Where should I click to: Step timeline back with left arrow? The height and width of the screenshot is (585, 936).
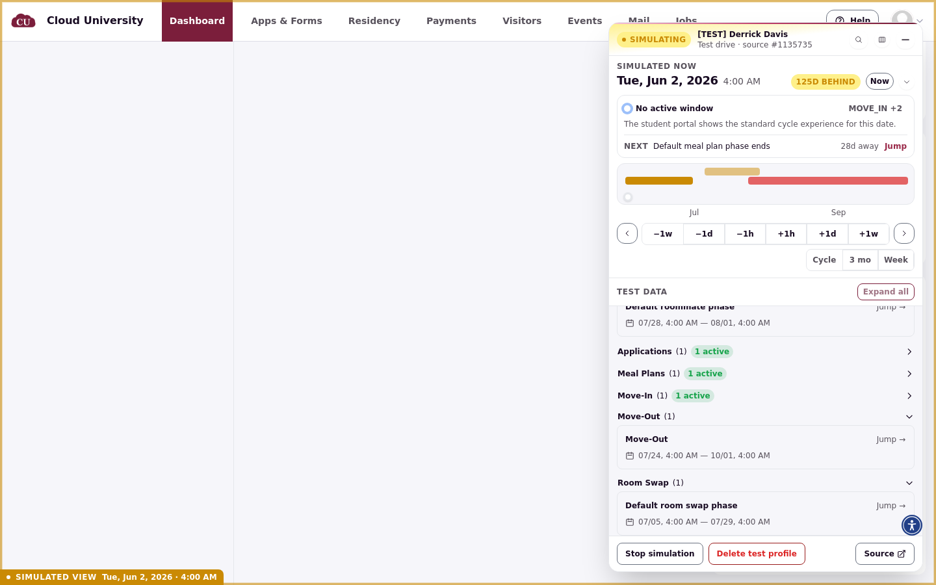(627, 233)
